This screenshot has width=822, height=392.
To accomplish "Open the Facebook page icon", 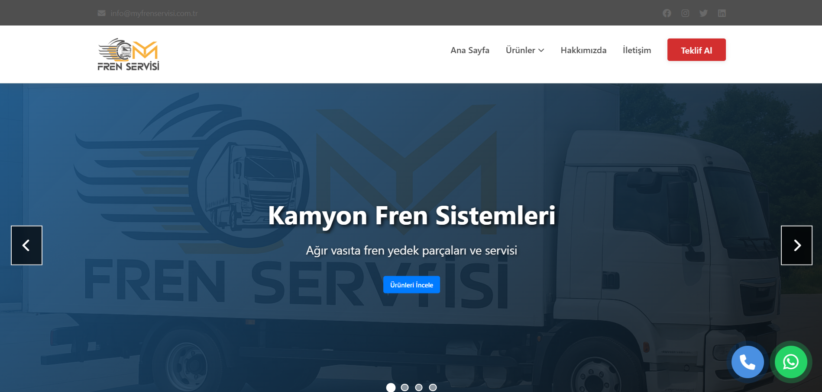I will [667, 13].
